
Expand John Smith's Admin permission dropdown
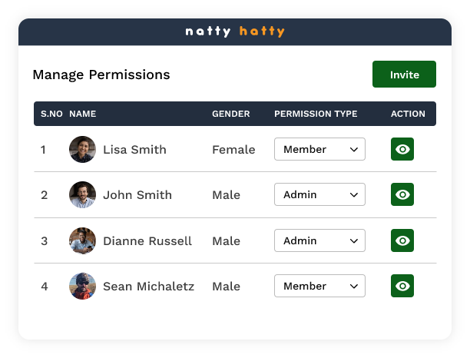pos(319,194)
